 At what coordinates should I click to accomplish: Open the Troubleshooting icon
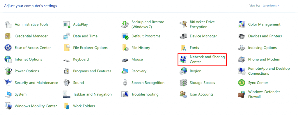coord(125,94)
